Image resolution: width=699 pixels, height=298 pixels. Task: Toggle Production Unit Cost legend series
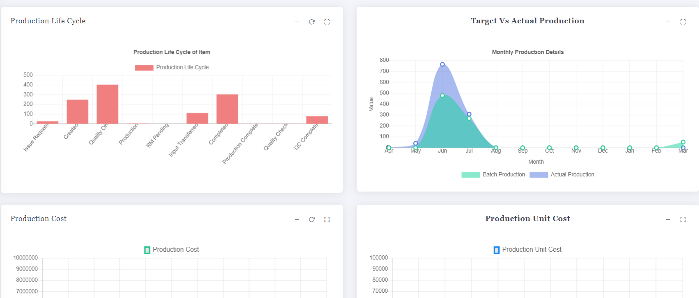click(x=527, y=250)
